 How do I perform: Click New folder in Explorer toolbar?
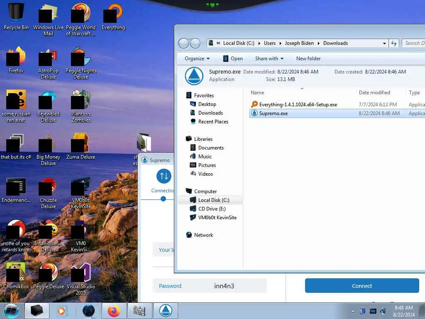[x=308, y=58]
